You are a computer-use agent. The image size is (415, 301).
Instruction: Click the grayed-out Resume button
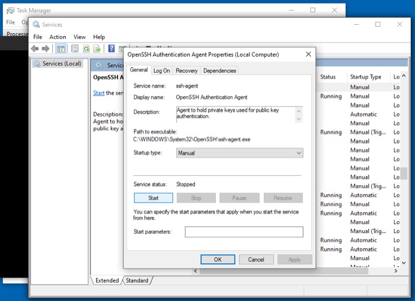click(283, 198)
